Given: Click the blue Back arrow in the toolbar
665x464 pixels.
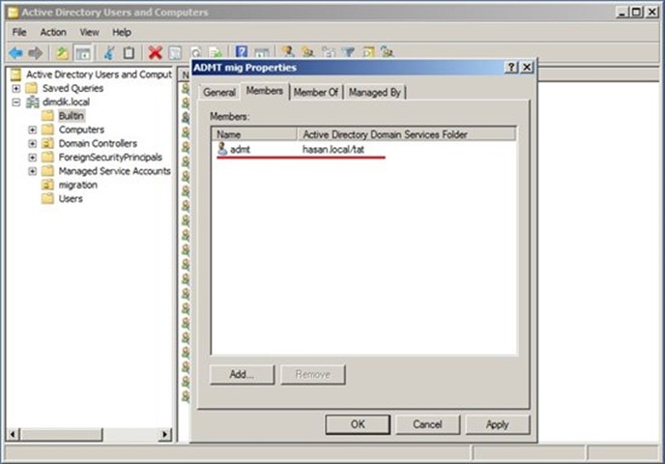Looking at the screenshot, I should (15, 53).
